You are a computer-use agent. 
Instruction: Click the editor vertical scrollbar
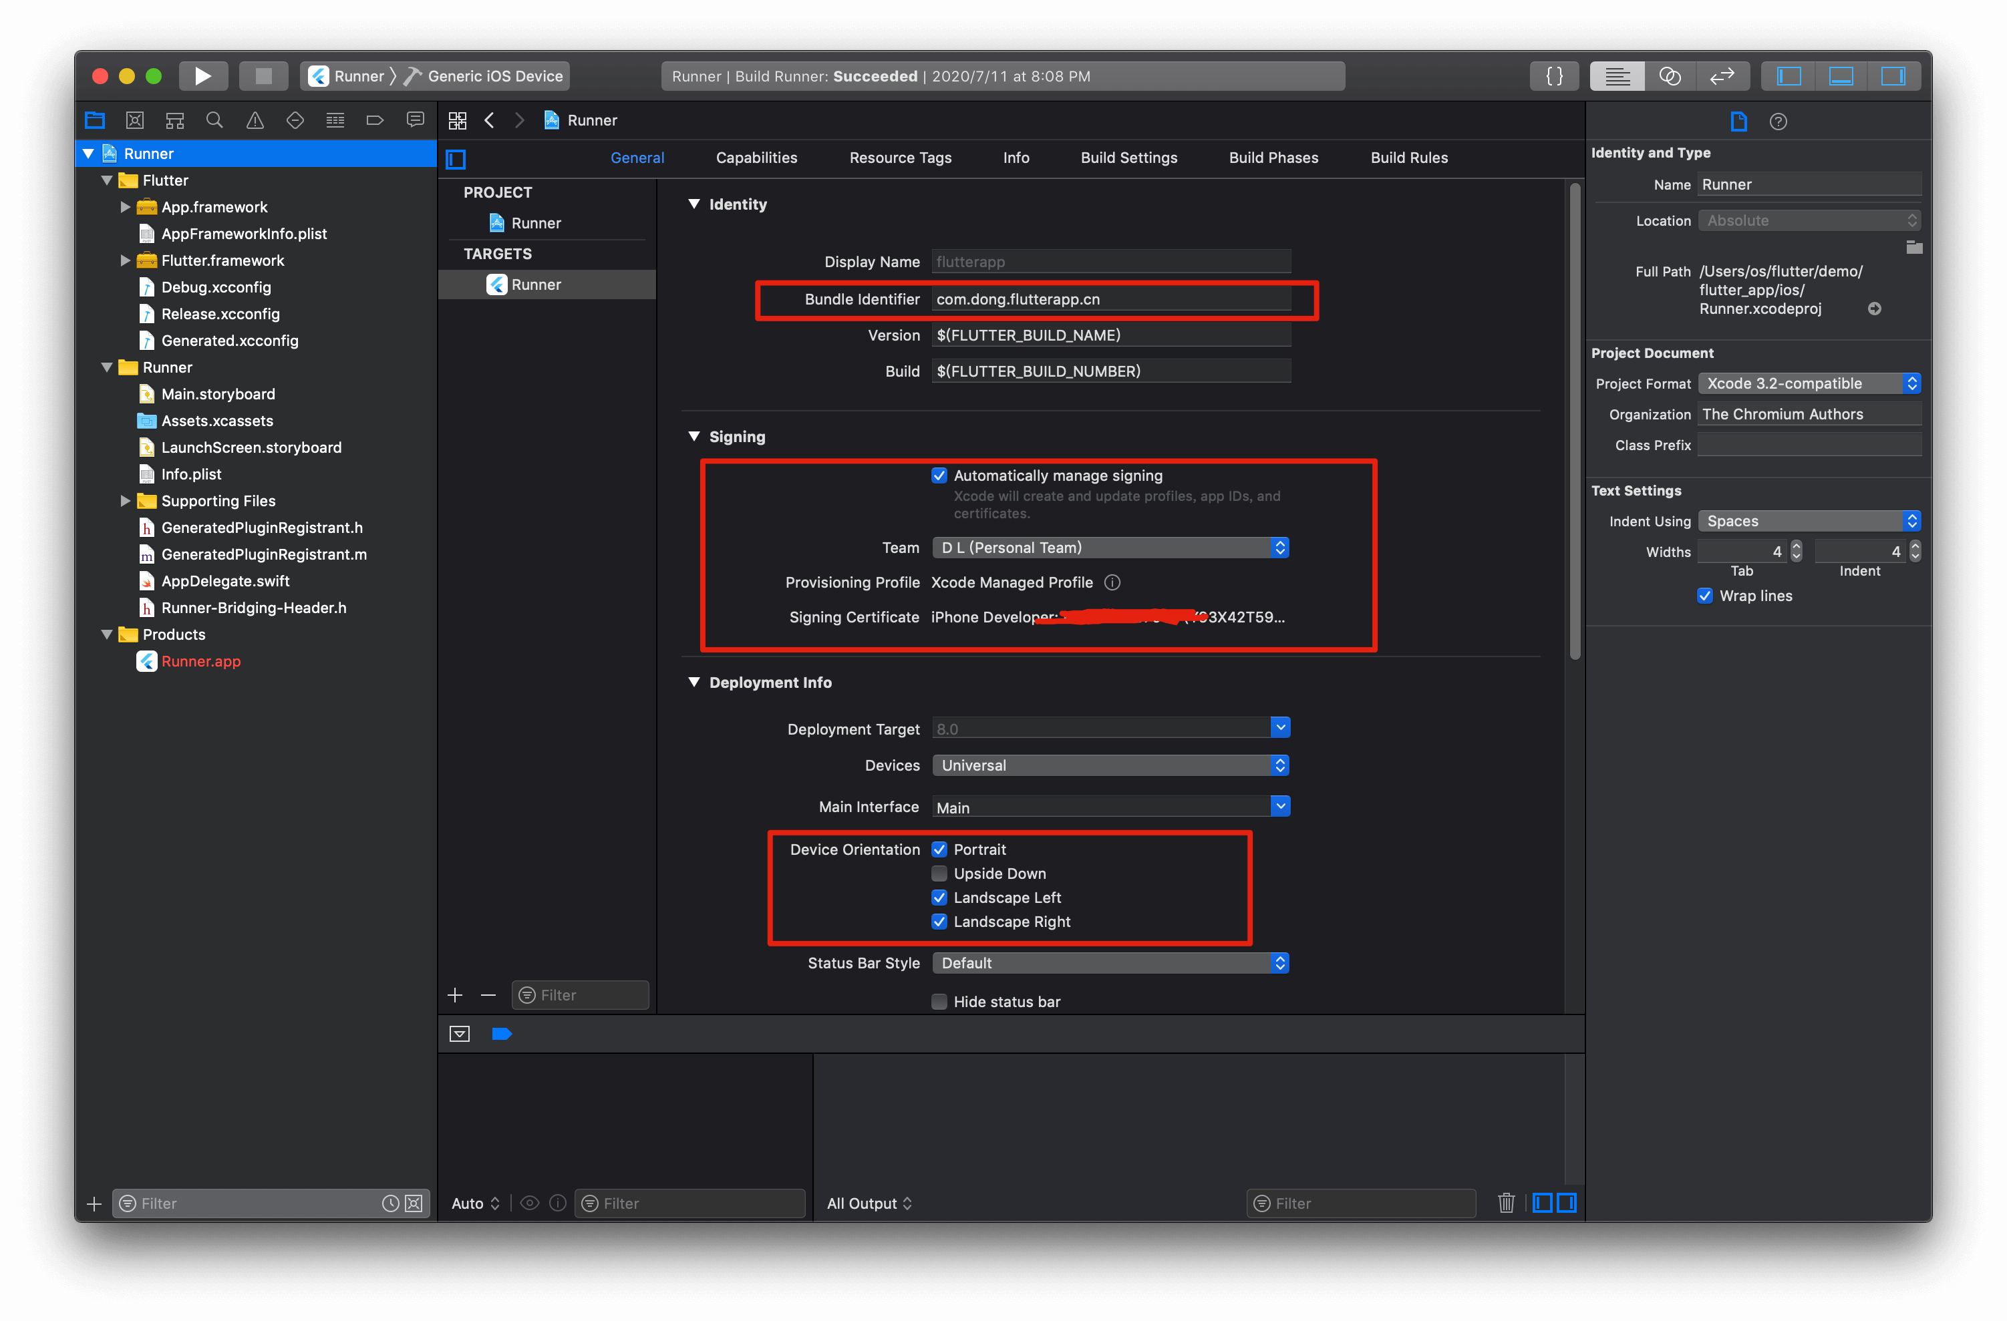[1573, 421]
